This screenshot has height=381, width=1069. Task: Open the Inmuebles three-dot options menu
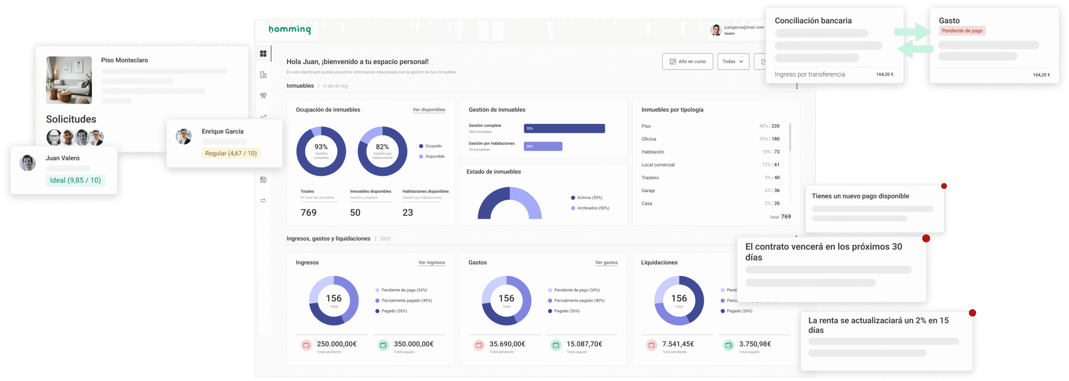tap(797, 86)
